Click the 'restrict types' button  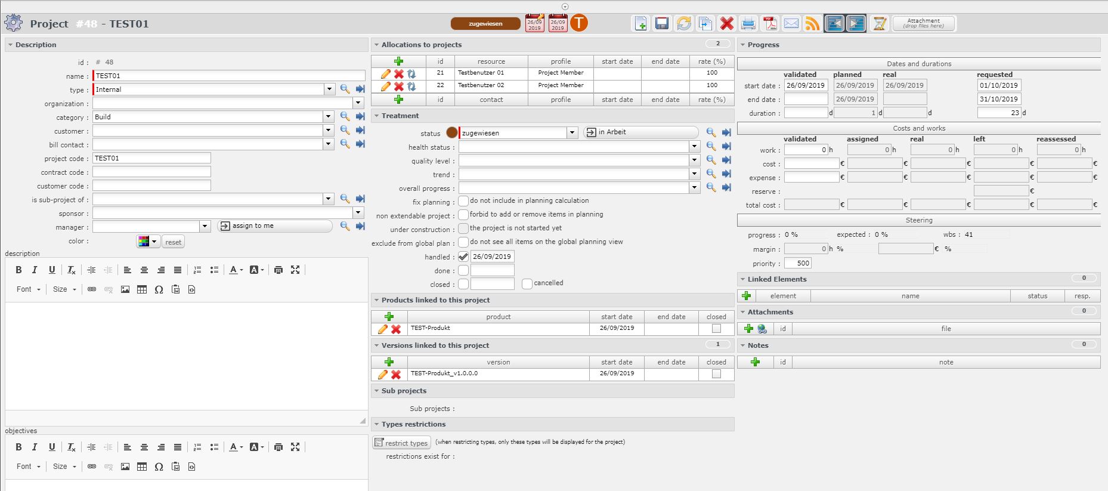[x=401, y=443]
